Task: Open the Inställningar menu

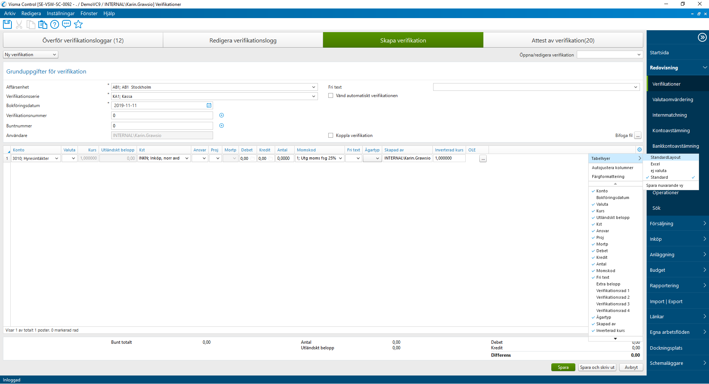Action: (61, 13)
